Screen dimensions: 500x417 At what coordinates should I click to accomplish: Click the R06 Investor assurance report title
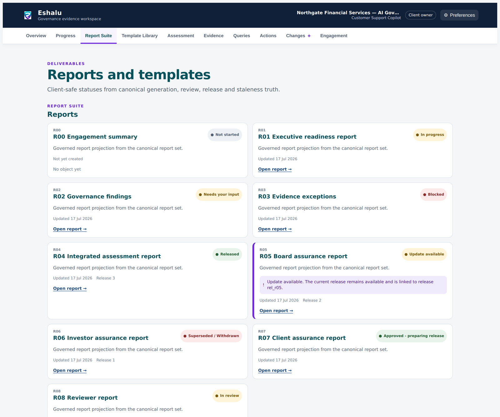click(101, 338)
